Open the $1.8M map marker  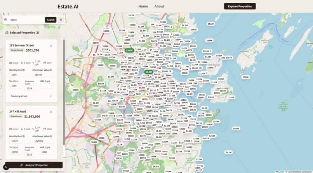[204, 108]
